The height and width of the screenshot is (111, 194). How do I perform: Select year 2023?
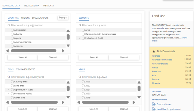coord(83,81)
